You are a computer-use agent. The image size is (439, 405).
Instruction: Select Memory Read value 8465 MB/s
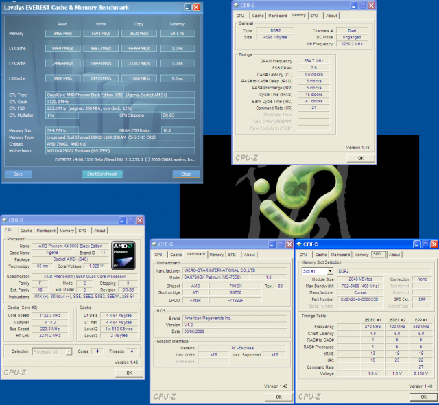(62, 34)
